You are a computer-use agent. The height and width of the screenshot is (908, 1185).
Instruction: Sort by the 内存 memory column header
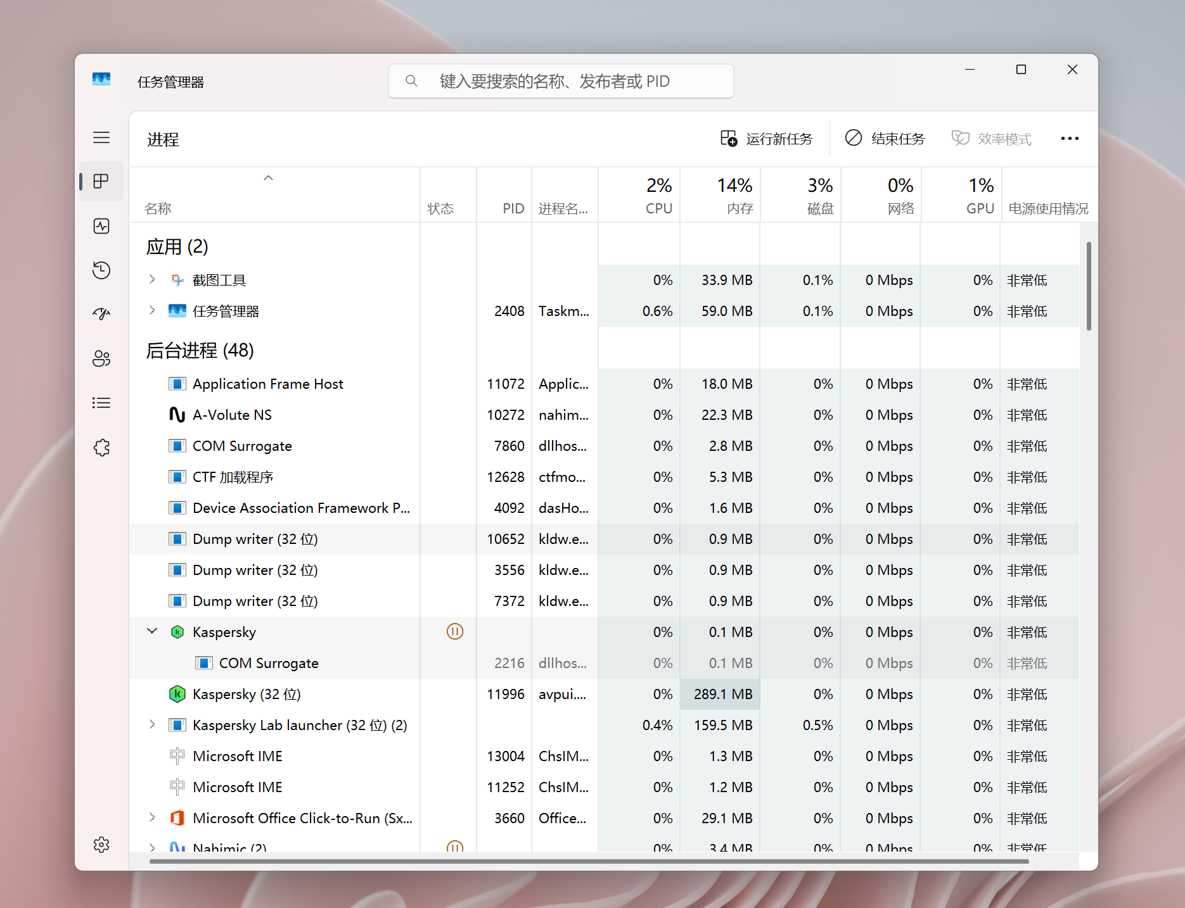(720, 195)
